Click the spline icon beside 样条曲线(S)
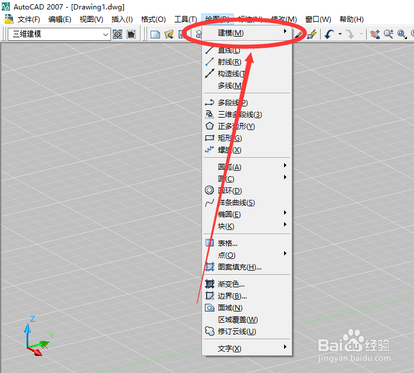The image size is (414, 373). (210, 203)
